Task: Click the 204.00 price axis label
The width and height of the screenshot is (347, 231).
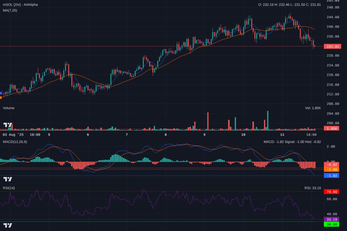Action: coord(333,113)
